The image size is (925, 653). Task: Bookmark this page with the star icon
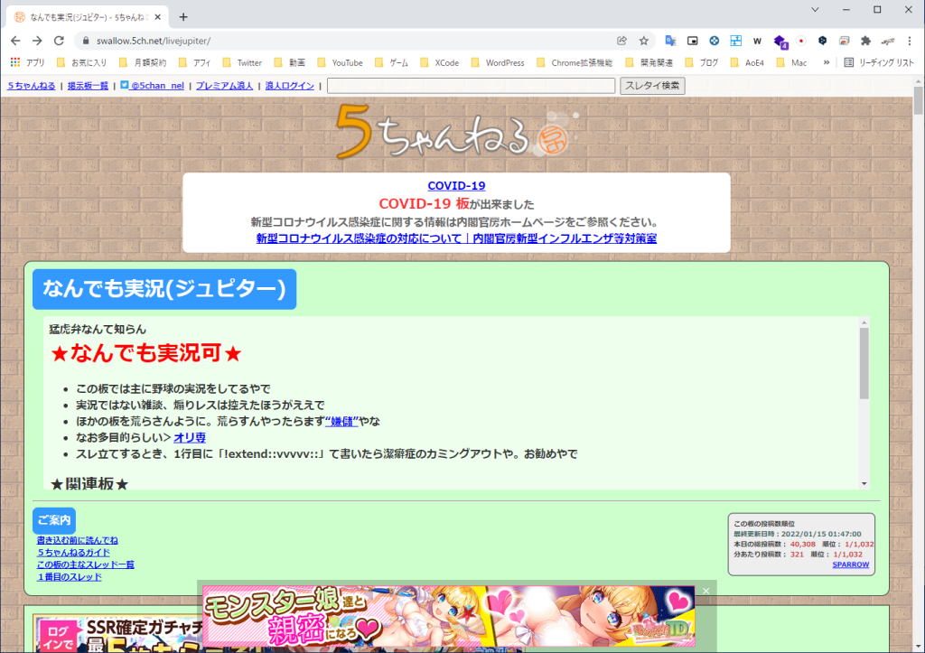click(x=643, y=41)
